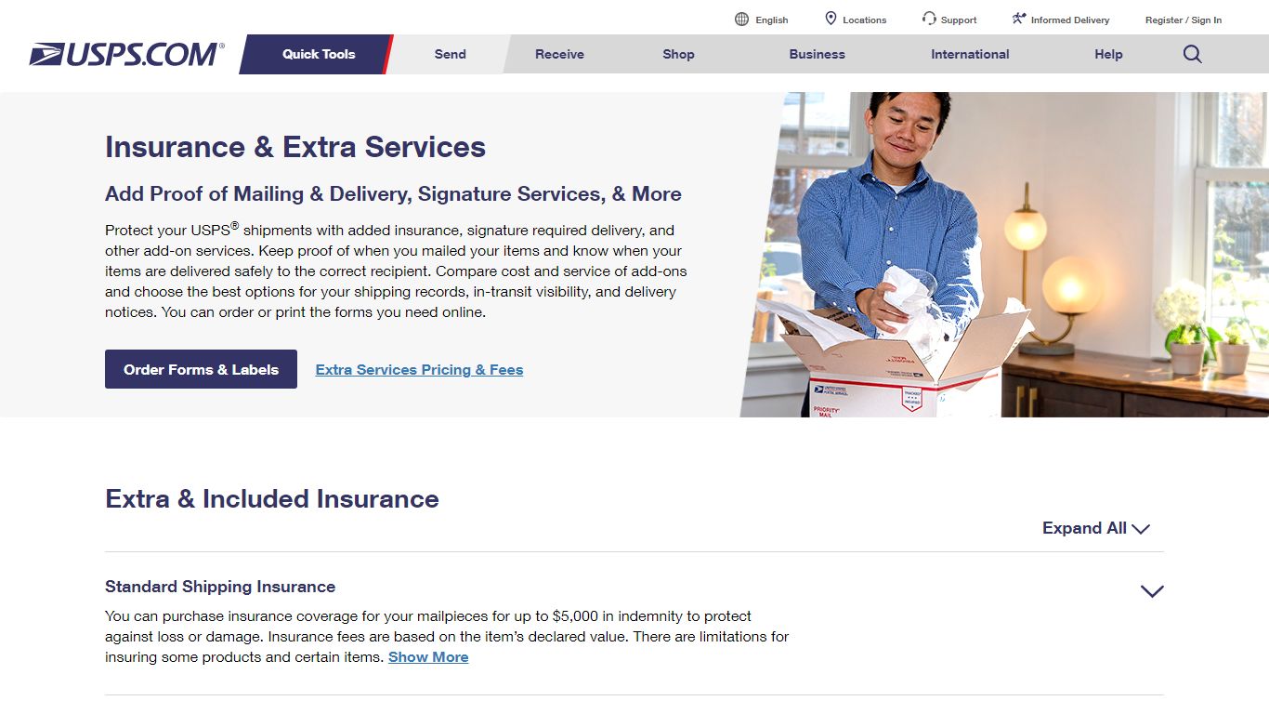
Task: Click the Informed Delivery icon
Action: 1019,19
